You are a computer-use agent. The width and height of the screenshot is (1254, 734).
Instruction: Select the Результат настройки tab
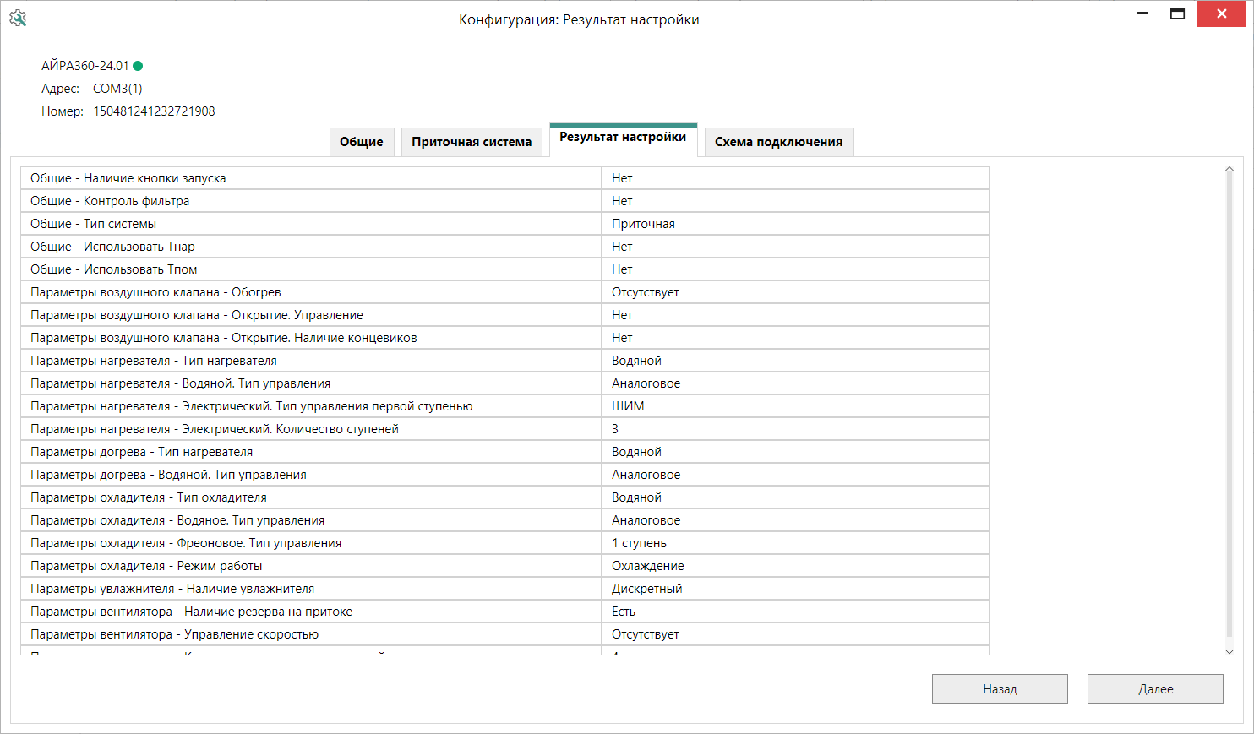point(623,138)
